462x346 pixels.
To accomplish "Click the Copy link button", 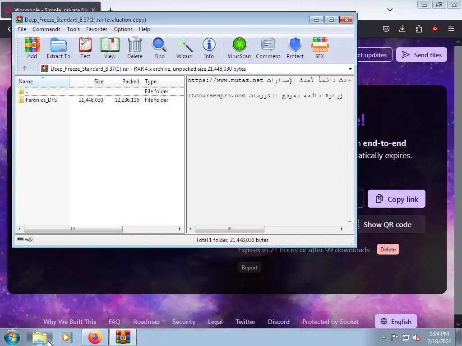I will tap(396, 199).
